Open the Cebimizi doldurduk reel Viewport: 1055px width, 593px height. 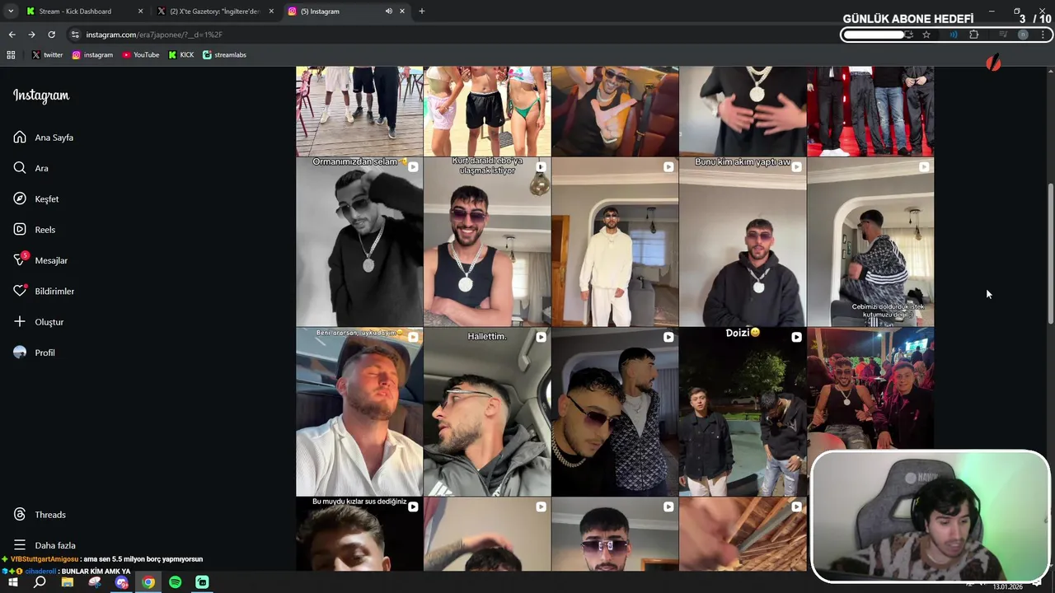[870, 242]
